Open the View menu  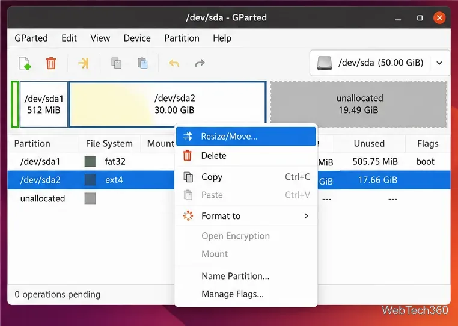100,38
